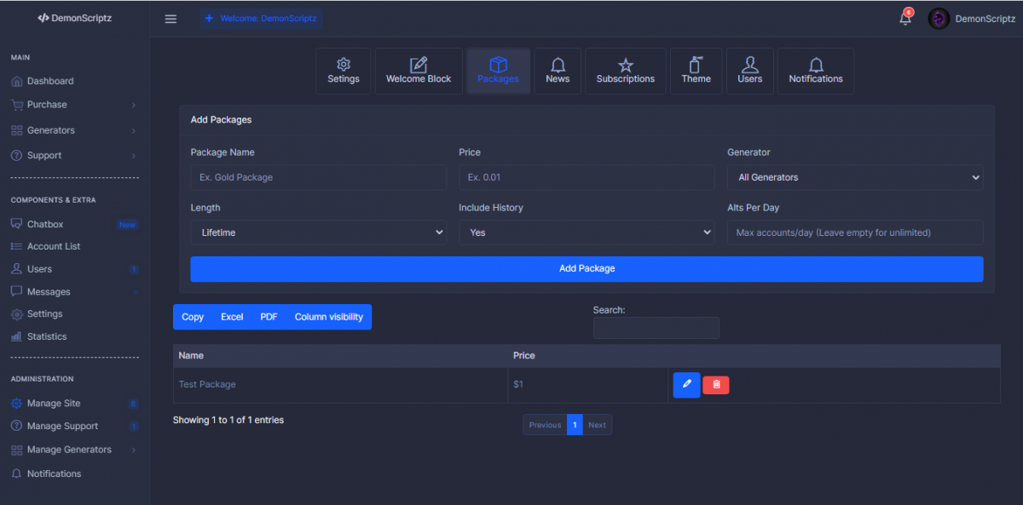Screen dimensions: 1023x505
Task: Delete Test Package using trash icon
Action: (x=716, y=385)
